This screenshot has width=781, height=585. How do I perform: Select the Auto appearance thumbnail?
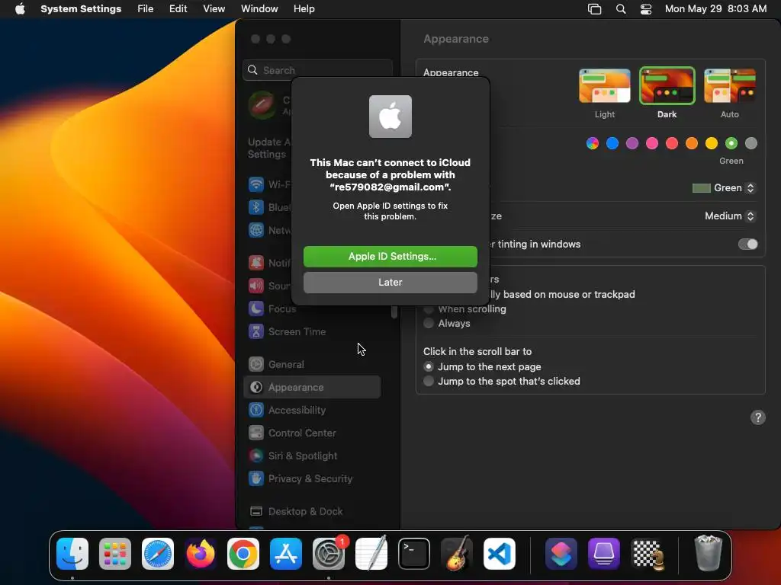730,86
